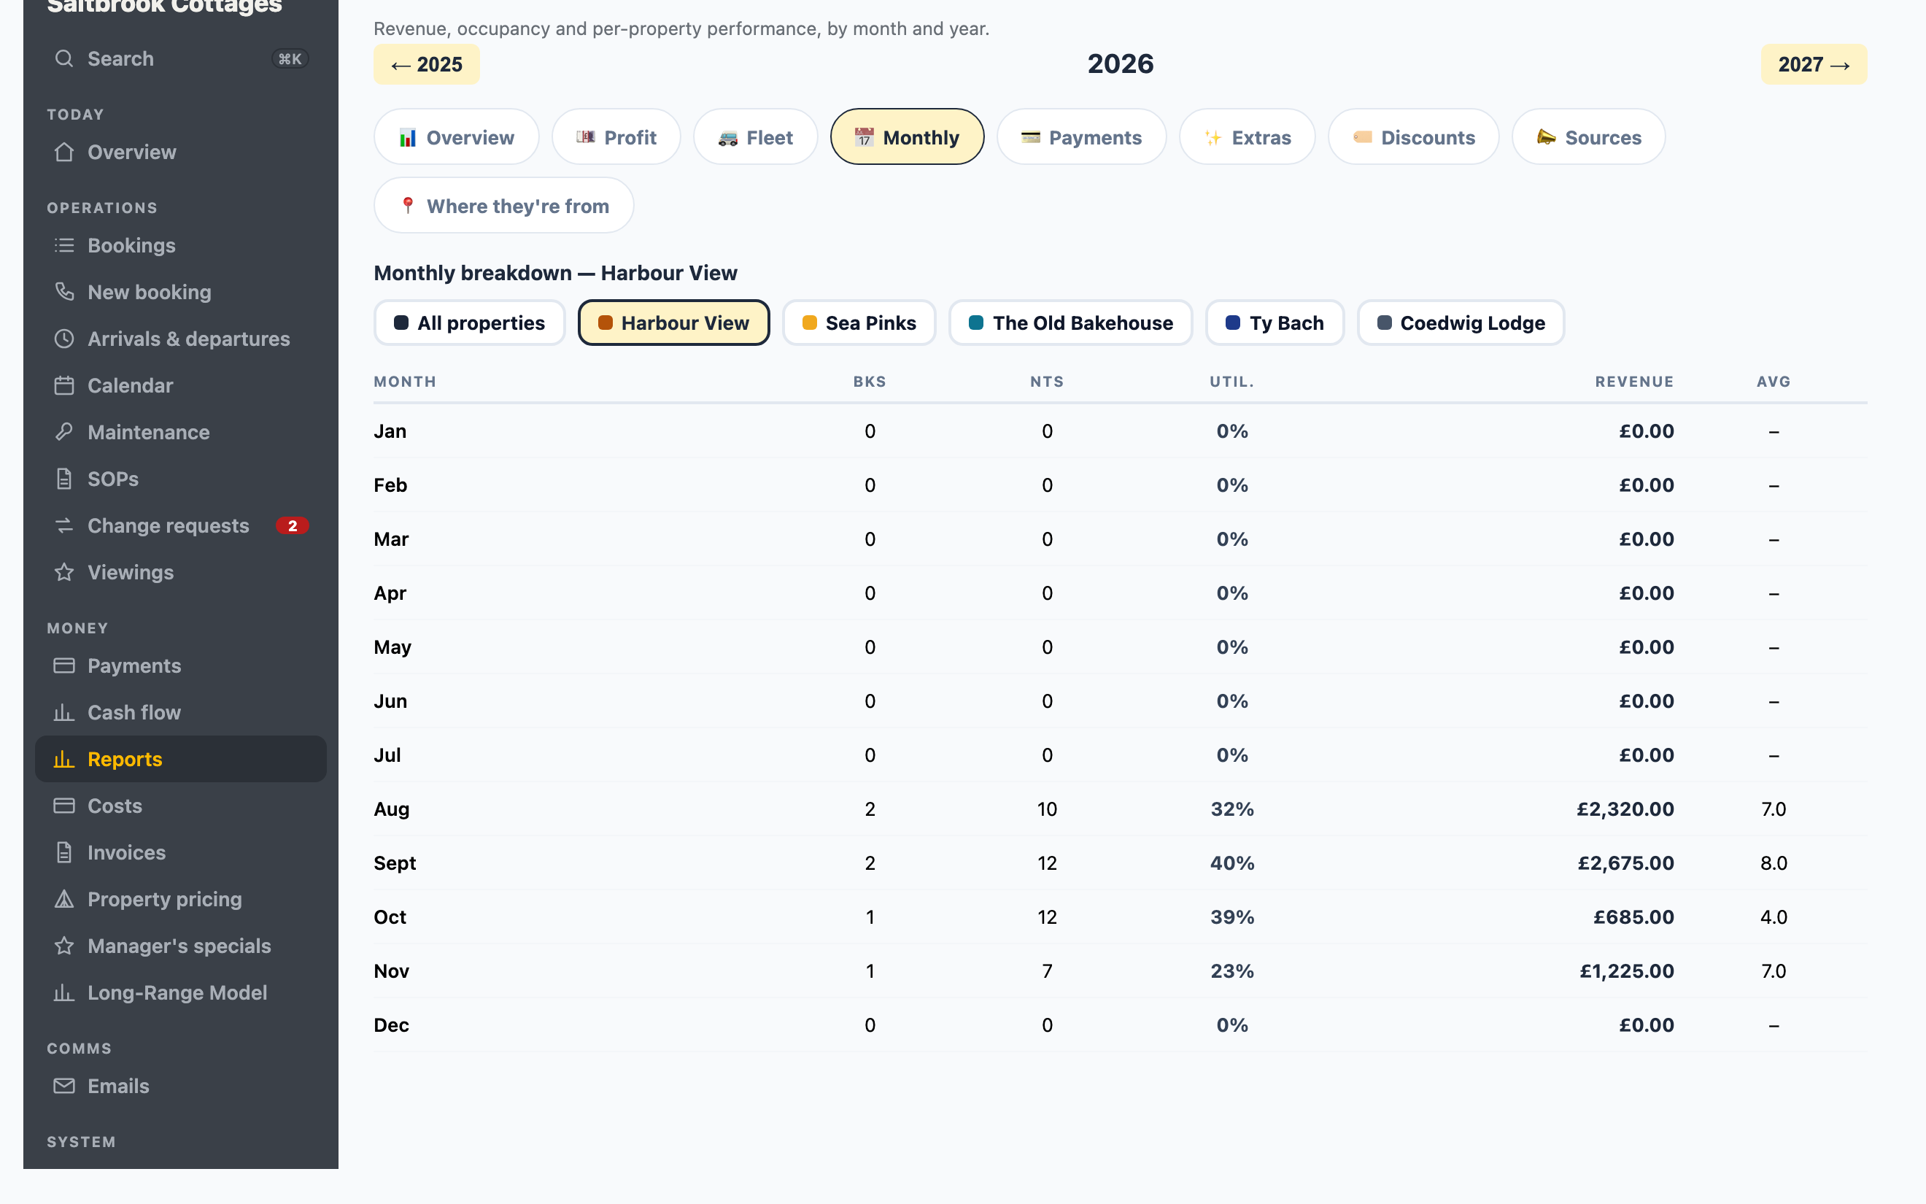Viewport: 1926px width, 1204px height.
Task: Filter by Sea Pinks property
Action: point(859,323)
